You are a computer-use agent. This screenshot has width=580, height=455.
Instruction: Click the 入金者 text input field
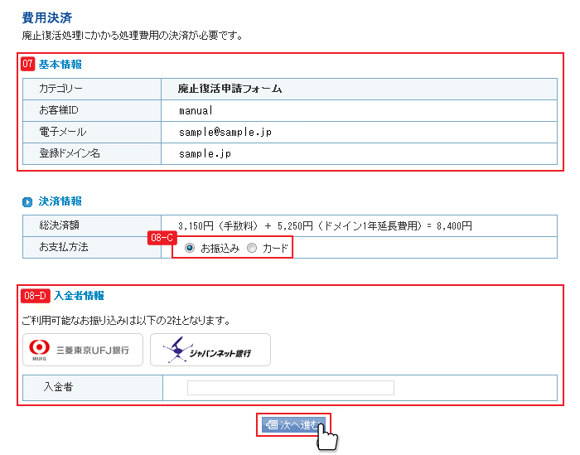[x=290, y=388]
